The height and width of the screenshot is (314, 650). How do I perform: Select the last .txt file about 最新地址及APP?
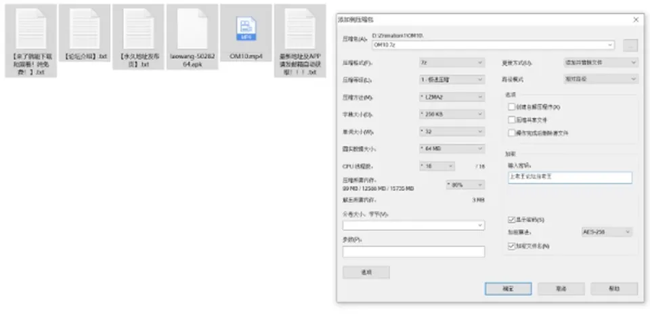pyautogui.click(x=300, y=28)
